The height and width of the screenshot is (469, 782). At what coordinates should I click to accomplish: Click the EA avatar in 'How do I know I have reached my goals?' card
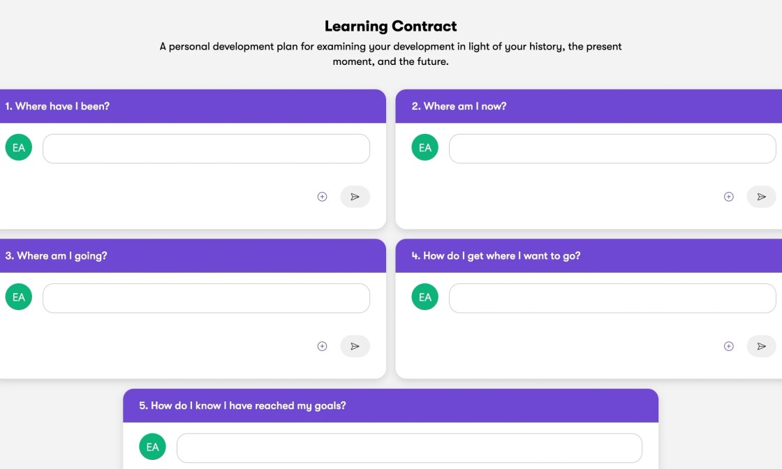(x=153, y=447)
